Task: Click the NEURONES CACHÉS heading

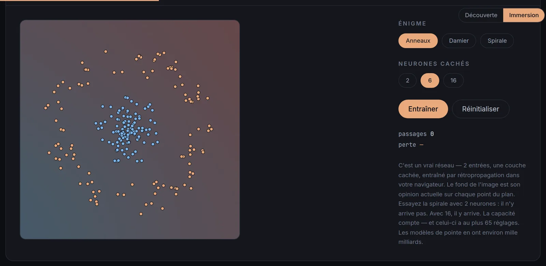Action: (434, 64)
